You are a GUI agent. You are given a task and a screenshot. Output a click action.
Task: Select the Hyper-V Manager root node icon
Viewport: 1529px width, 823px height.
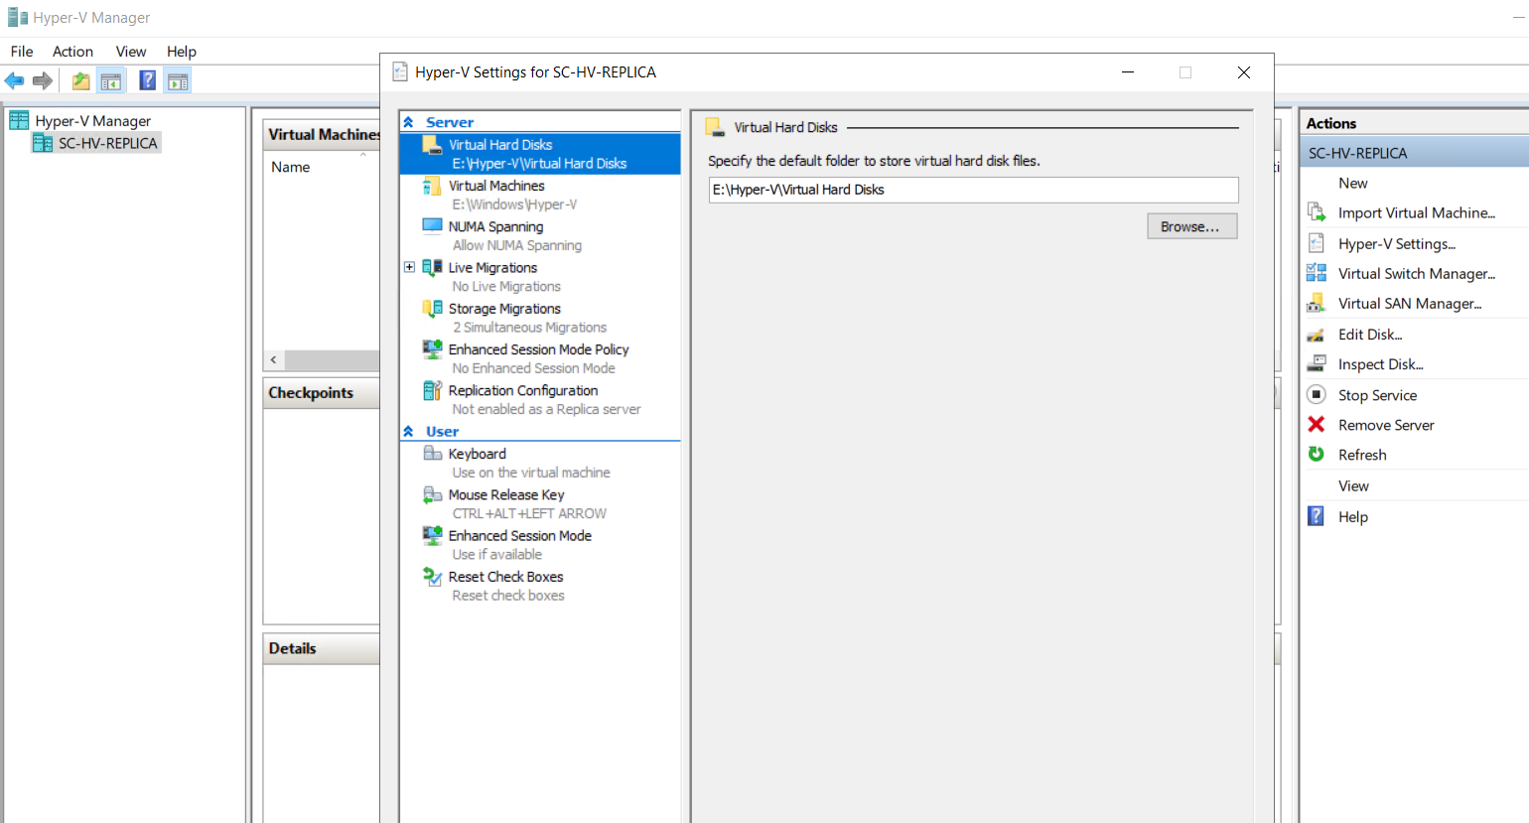(x=19, y=120)
